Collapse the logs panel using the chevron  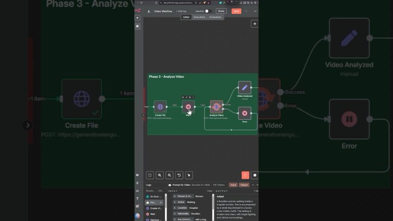[x=257, y=185]
